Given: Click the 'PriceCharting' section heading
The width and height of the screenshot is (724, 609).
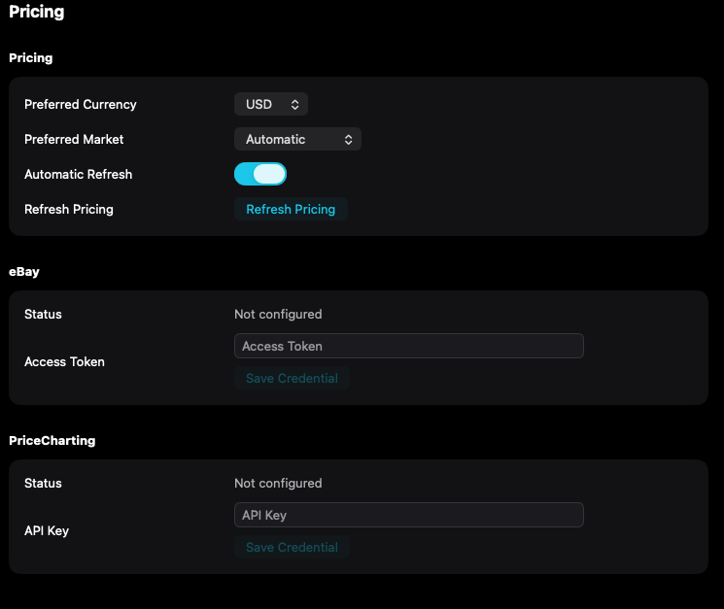Looking at the screenshot, I should pos(52,441).
